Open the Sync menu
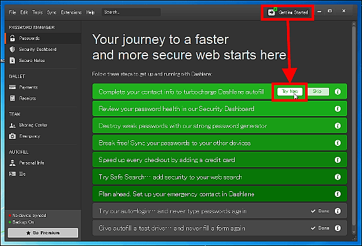The width and height of the screenshot is (362, 246). tap(52, 12)
